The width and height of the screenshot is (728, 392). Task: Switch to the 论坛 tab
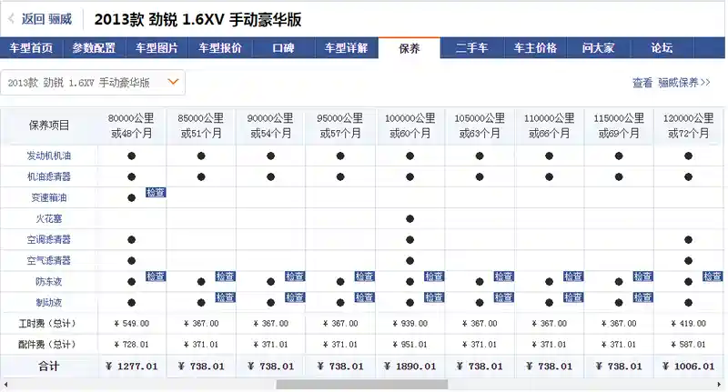[x=662, y=48]
